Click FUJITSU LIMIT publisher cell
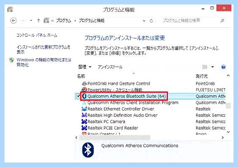Screen dimensions: 238x167 [x=211, y=90]
